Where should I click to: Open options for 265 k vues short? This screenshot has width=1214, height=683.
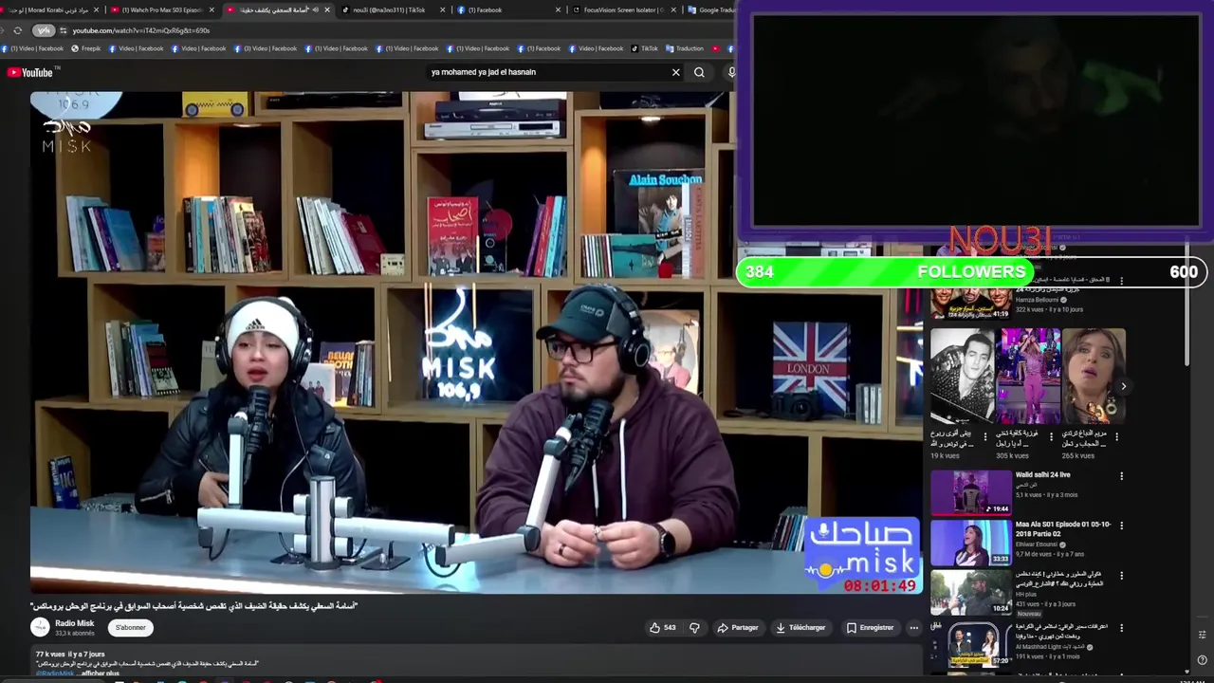pyautogui.click(x=1116, y=437)
